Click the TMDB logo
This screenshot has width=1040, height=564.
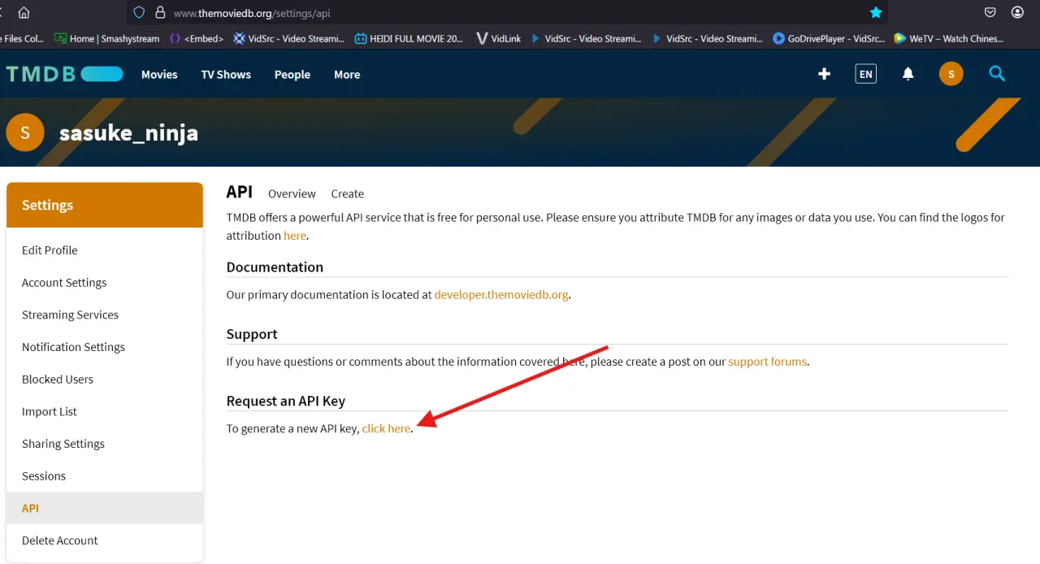click(64, 74)
